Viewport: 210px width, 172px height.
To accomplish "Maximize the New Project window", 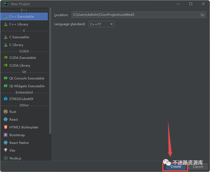I will 191,4.
